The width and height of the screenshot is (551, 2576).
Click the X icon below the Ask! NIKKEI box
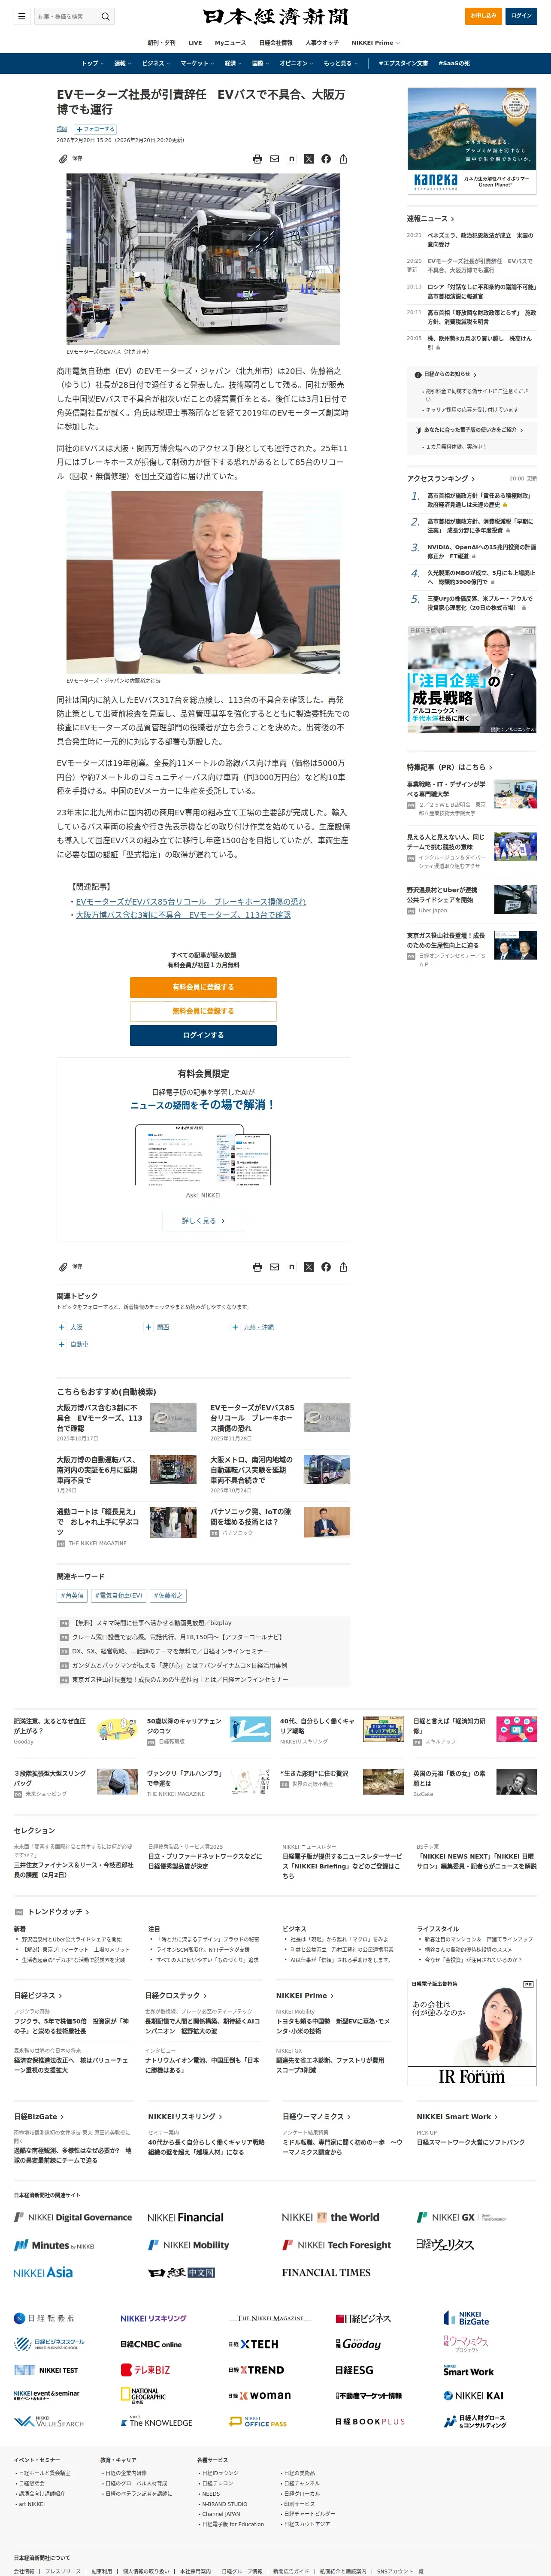click(x=308, y=1267)
